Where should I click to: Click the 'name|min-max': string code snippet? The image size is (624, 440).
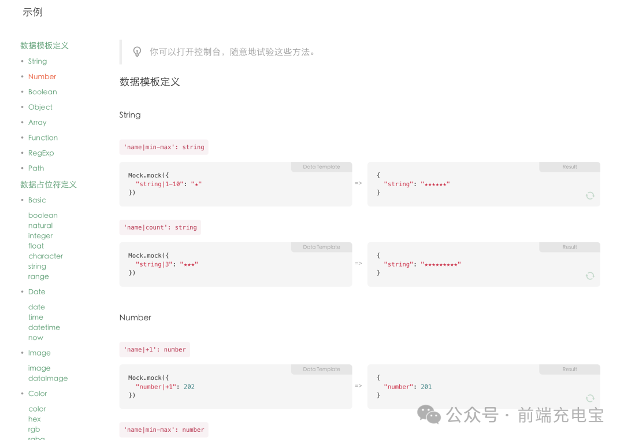164,147
